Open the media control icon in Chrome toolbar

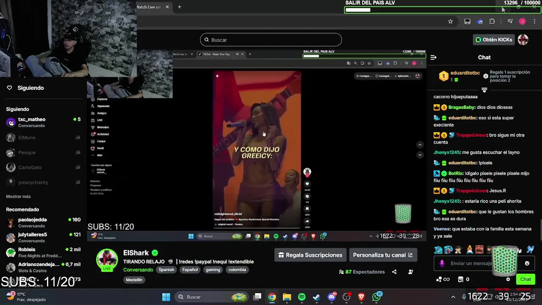[x=510, y=22]
